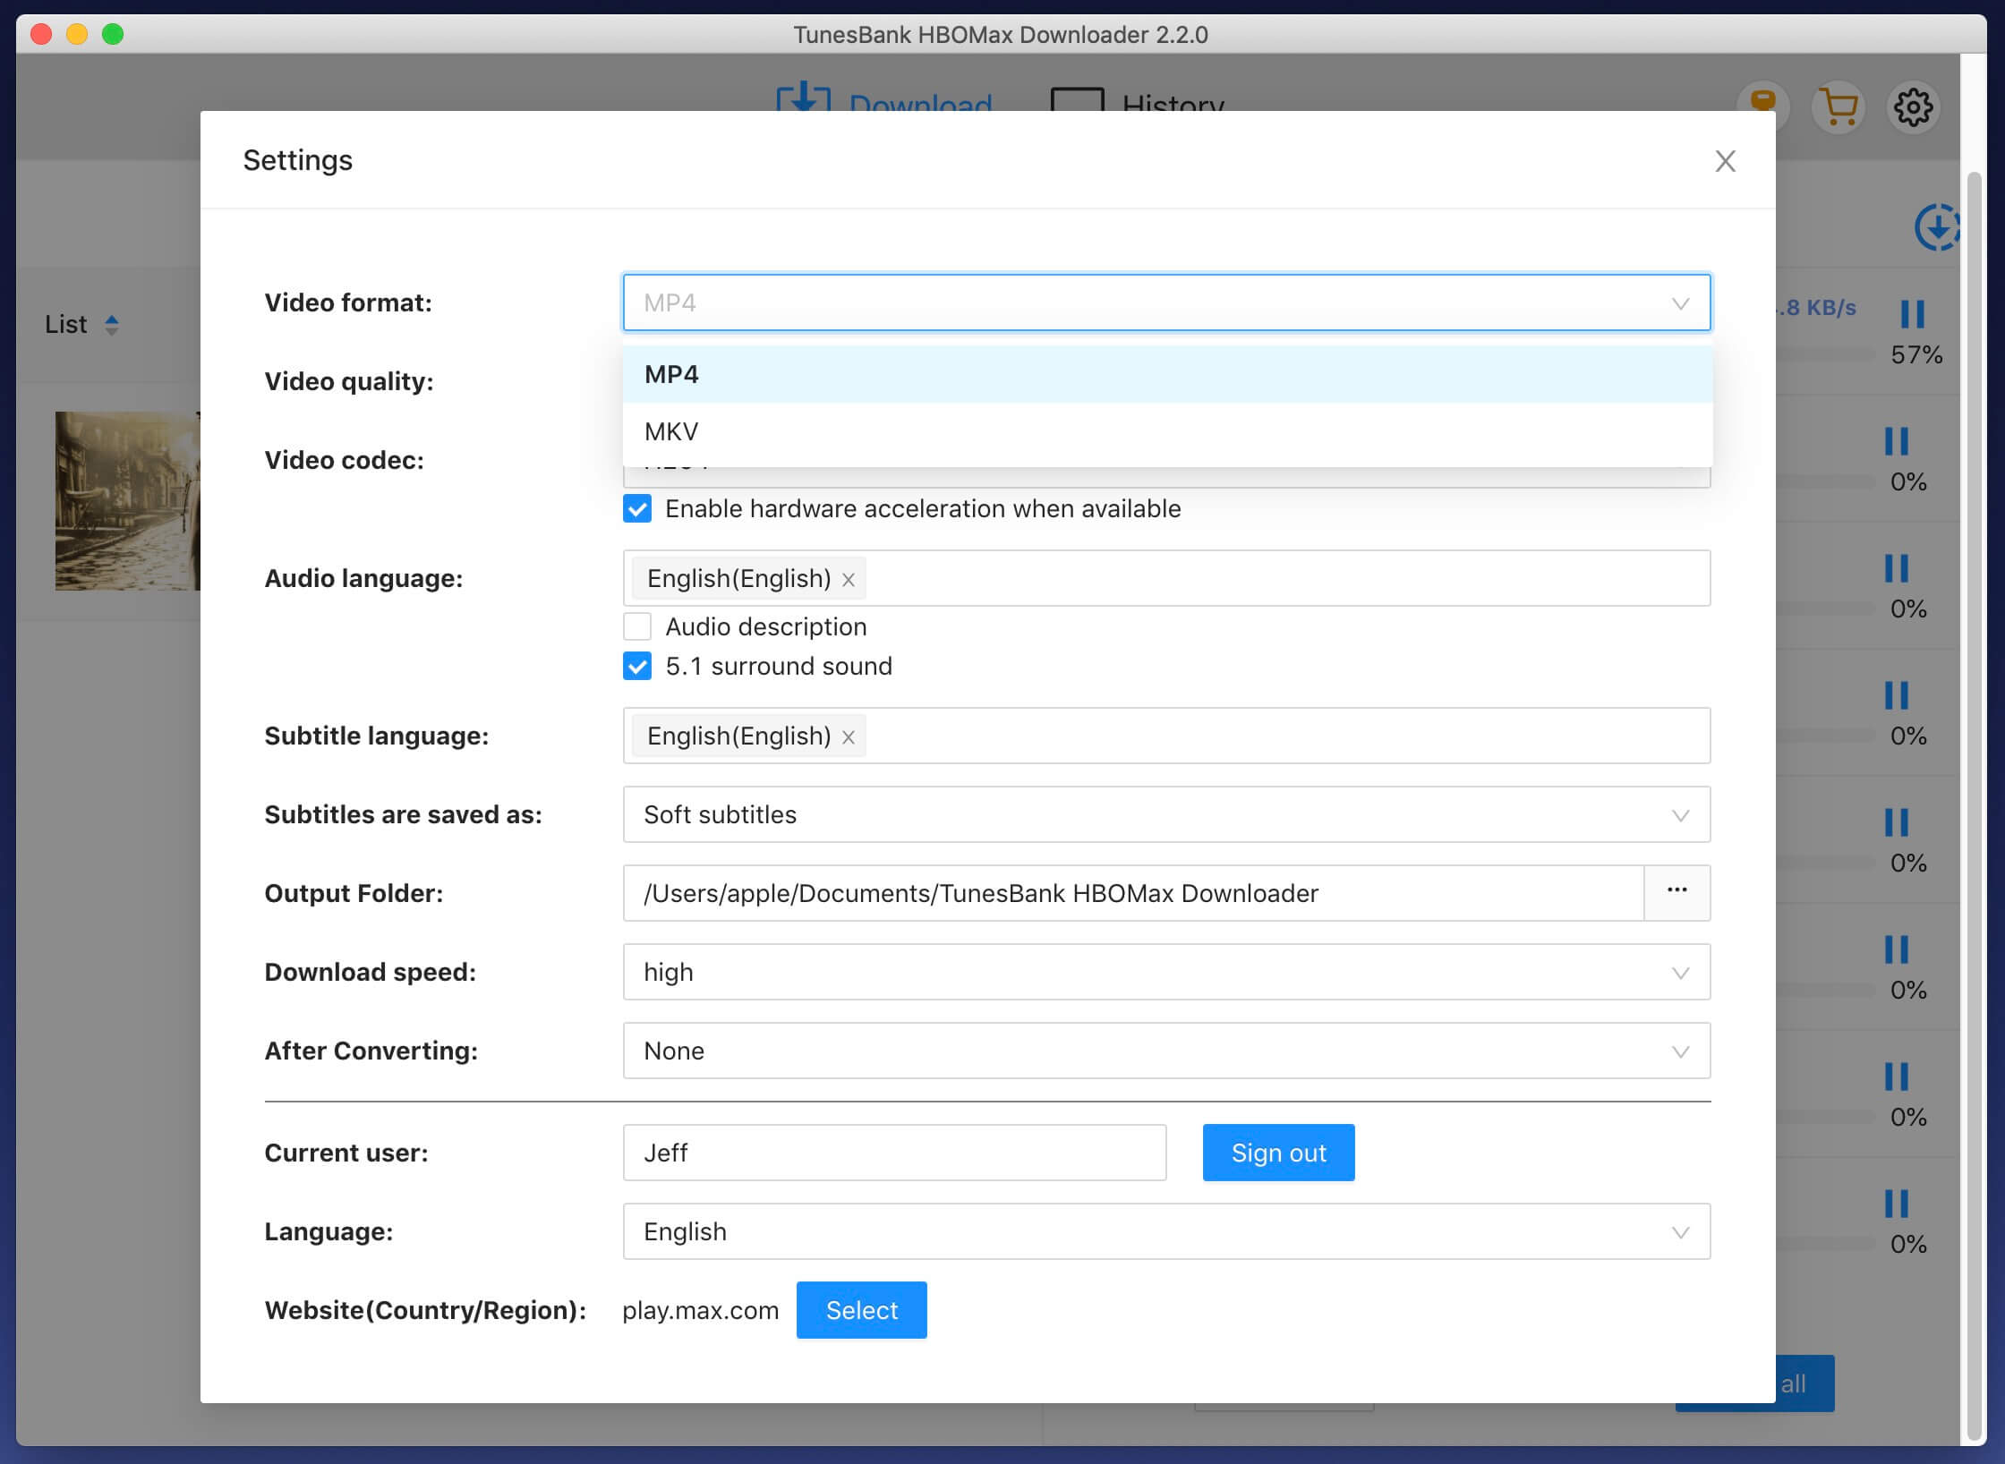Pause the download at 57%
Viewport: 2005px width, 1464px height.
1912,314
